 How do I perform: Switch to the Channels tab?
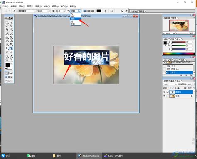pos(172,81)
